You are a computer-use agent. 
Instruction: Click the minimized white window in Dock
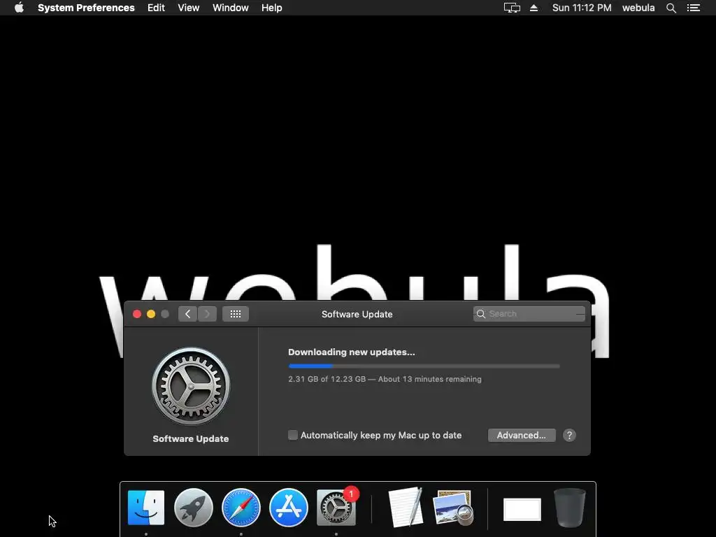point(522,509)
